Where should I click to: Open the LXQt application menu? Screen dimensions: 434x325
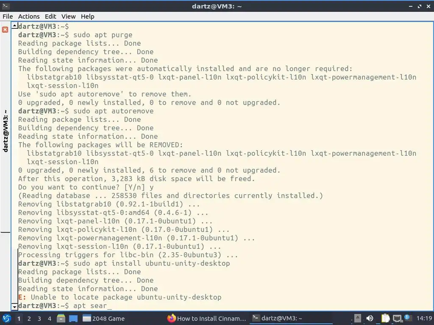pyautogui.click(x=7, y=318)
